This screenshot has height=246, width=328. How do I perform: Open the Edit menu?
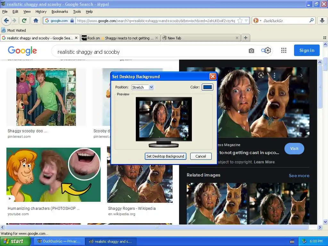point(15,12)
